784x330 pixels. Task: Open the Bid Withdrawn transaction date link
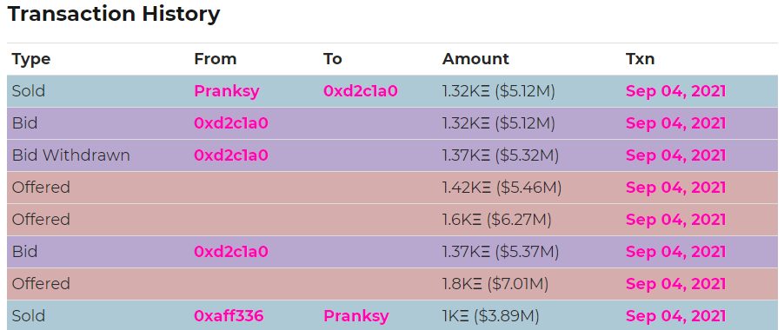tap(675, 155)
